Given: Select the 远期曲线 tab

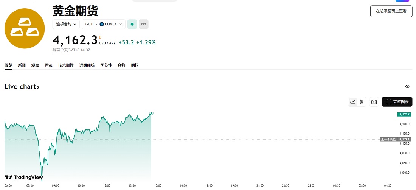Looking at the screenshot, I should (x=87, y=65).
